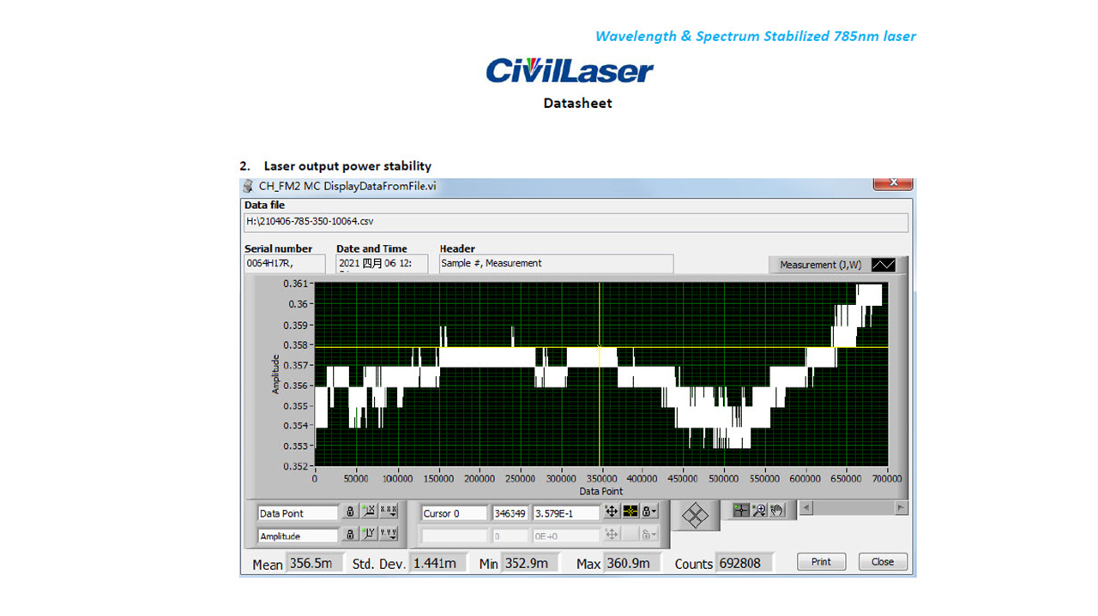Toggle the X-axis scale lock icon

click(x=350, y=512)
